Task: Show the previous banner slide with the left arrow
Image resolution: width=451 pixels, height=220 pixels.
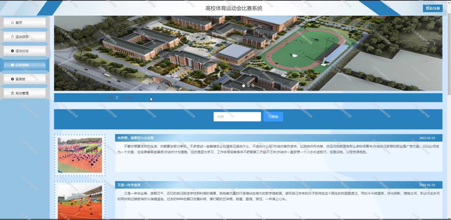Action: 62,44
